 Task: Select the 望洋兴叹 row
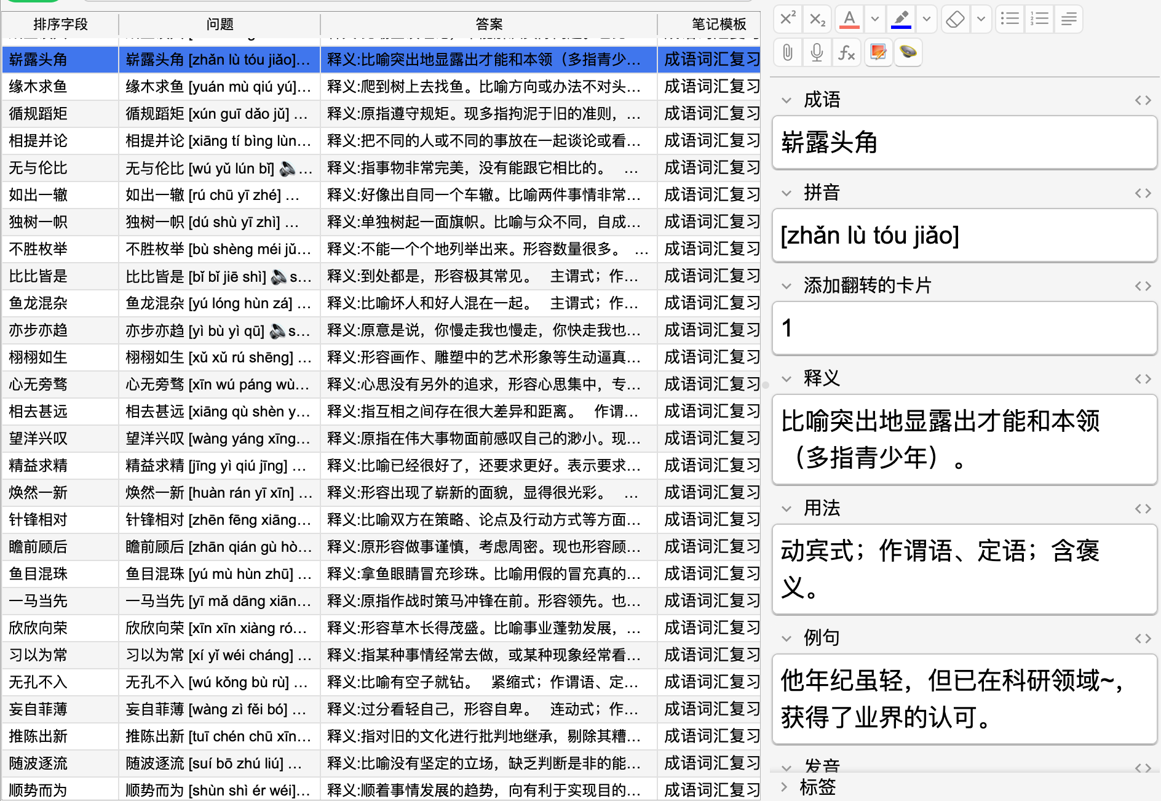381,439
